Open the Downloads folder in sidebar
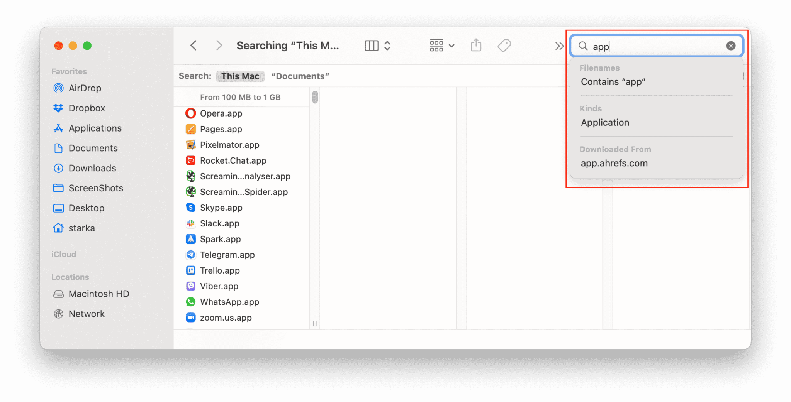This screenshot has height=402, width=791. point(92,168)
